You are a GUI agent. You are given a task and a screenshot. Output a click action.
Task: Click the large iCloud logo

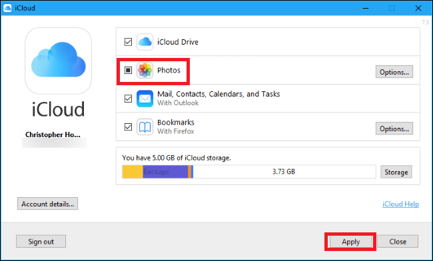(x=58, y=61)
